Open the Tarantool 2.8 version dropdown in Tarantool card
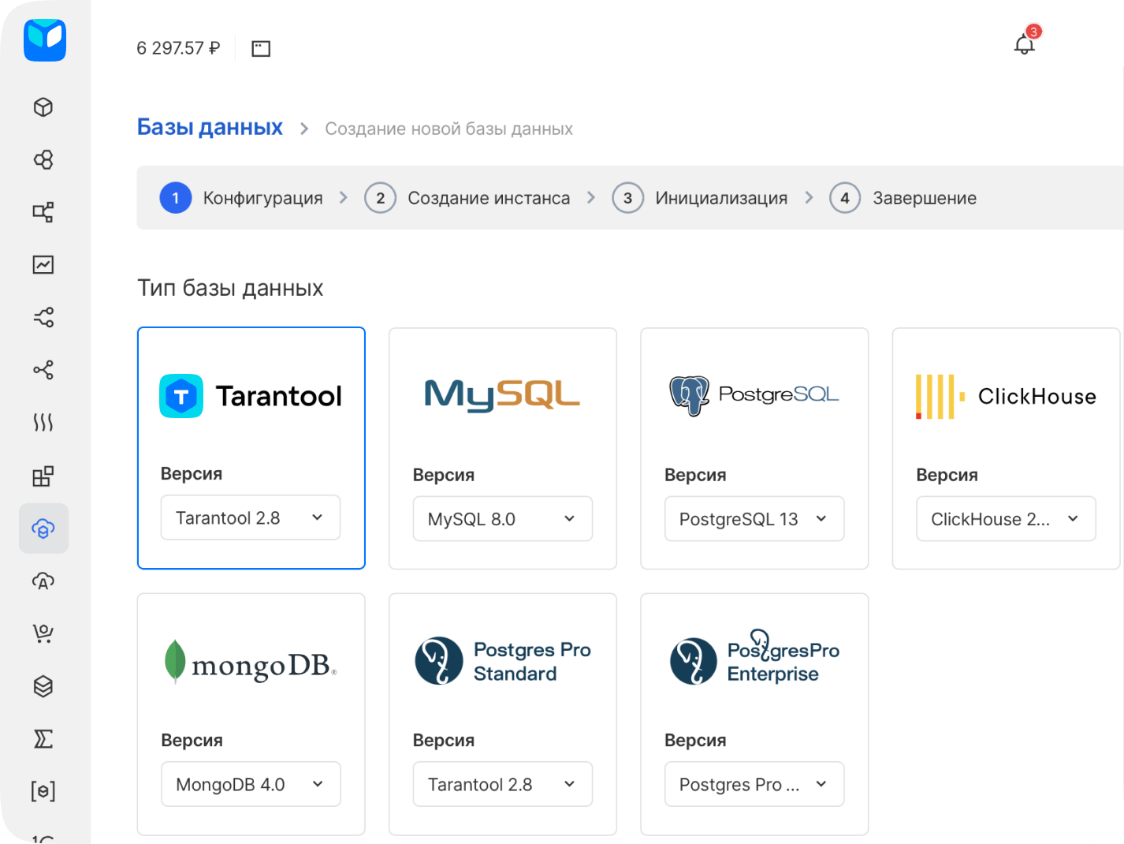This screenshot has width=1124, height=844. [x=251, y=517]
